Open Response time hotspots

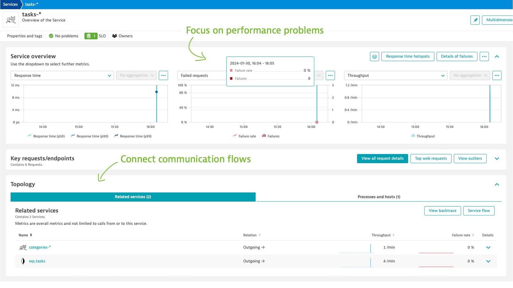[408, 57]
